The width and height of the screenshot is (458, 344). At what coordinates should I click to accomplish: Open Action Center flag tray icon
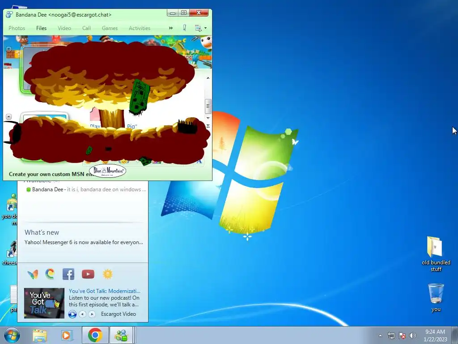point(402,335)
